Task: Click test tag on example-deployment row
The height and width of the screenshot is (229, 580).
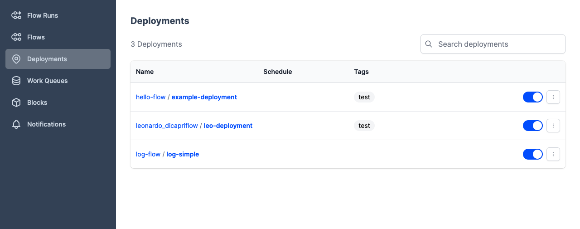Action: (364, 97)
